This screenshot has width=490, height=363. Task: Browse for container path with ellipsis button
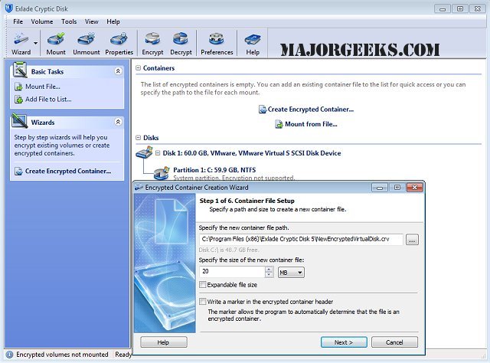412,240
